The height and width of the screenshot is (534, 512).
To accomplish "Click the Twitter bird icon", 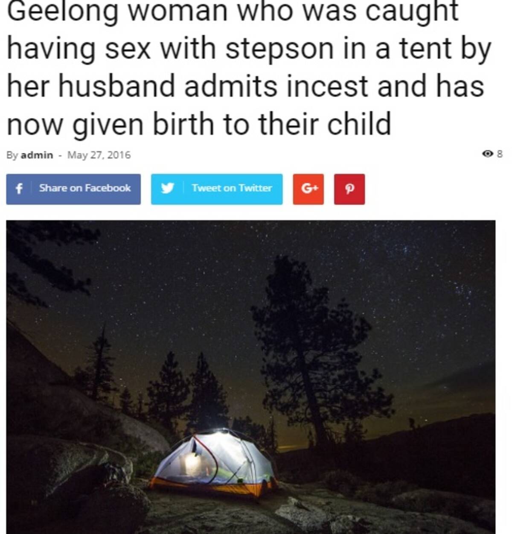I will (x=167, y=189).
